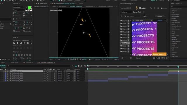Select the Render Queue tab

(14, 63)
